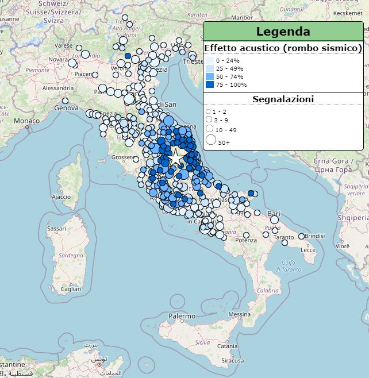Click the green Legenda header bar
369x378 pixels.
283,32
